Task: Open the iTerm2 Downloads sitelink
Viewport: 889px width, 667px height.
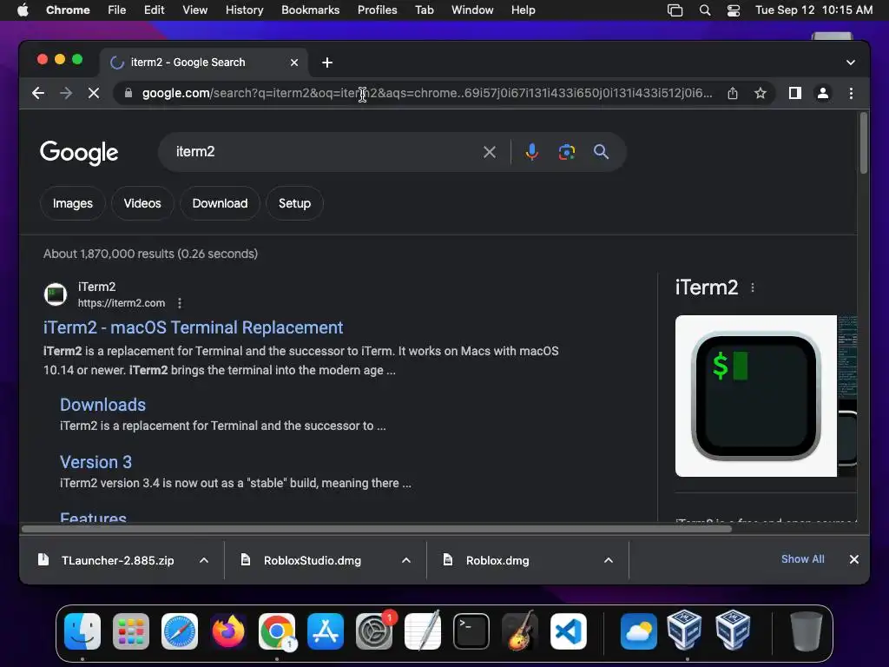Action: pyautogui.click(x=102, y=405)
